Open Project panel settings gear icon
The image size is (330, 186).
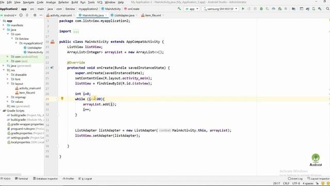point(35,15)
